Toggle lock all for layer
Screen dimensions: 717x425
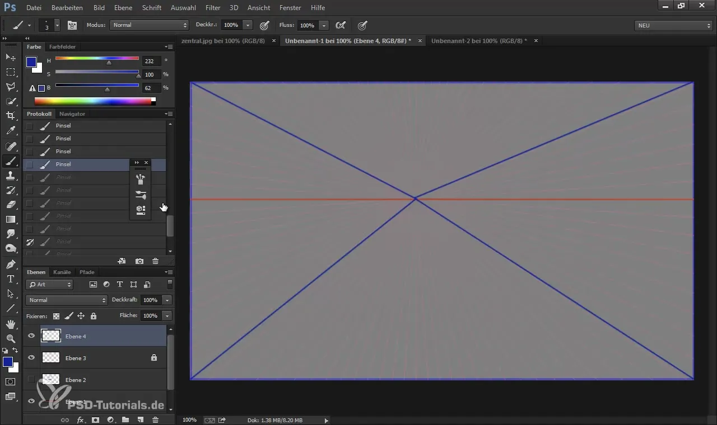point(93,316)
